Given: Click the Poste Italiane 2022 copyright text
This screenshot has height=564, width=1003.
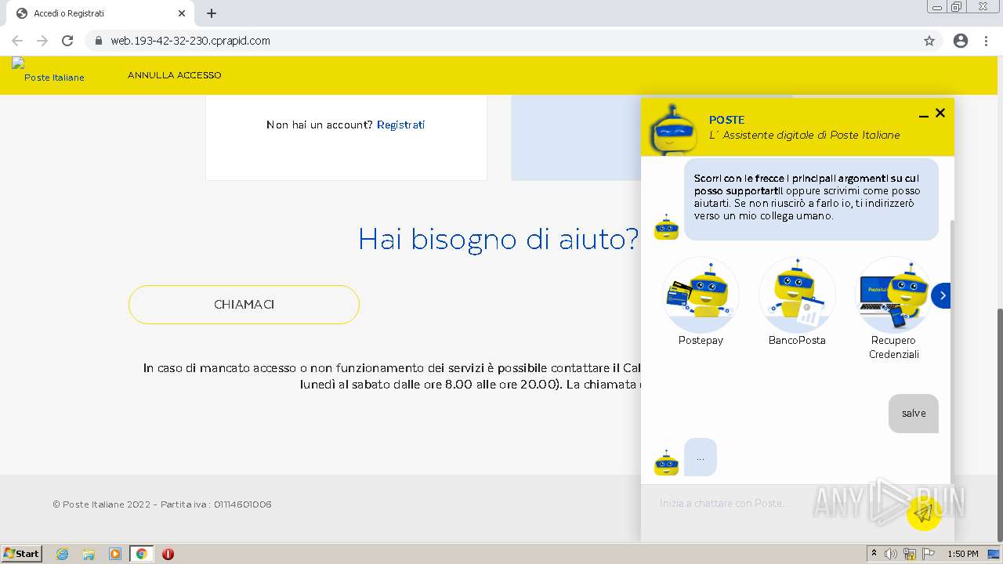Looking at the screenshot, I should pyautogui.click(x=162, y=504).
